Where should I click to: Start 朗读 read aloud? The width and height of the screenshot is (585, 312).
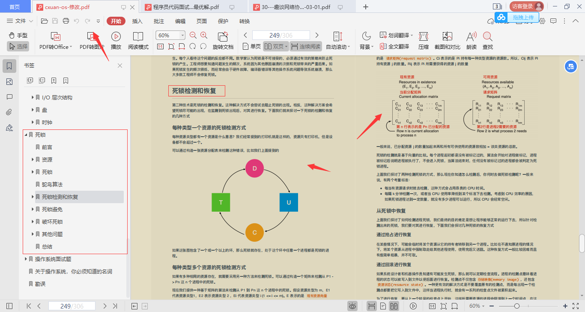472,41
